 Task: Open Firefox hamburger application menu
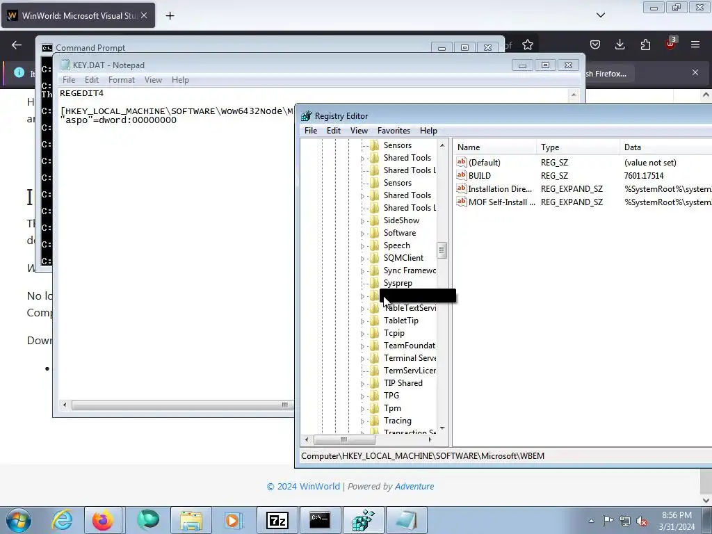point(695,44)
